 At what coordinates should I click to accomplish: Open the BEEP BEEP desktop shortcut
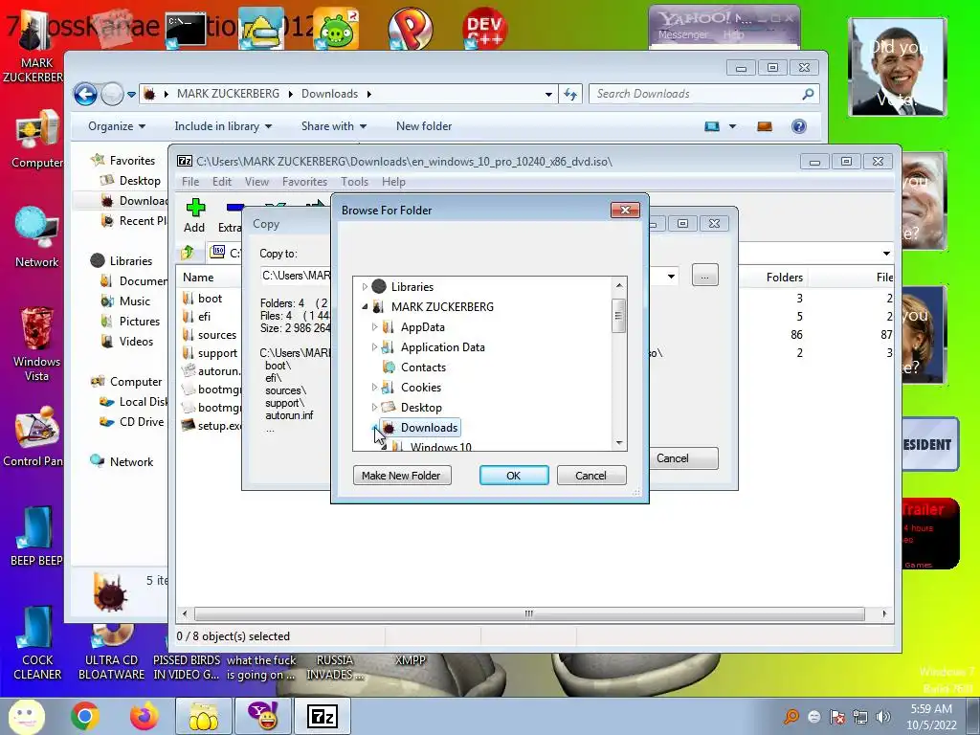37,536
